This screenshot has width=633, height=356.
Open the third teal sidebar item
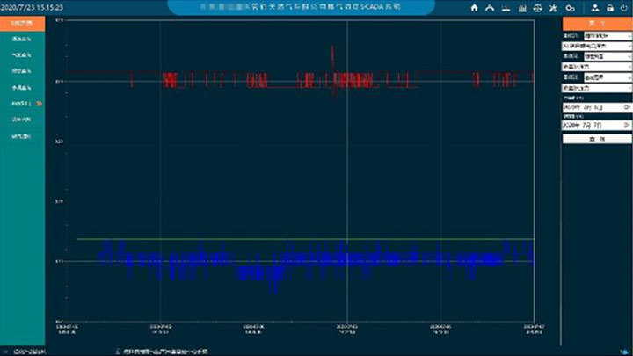pyautogui.click(x=22, y=71)
